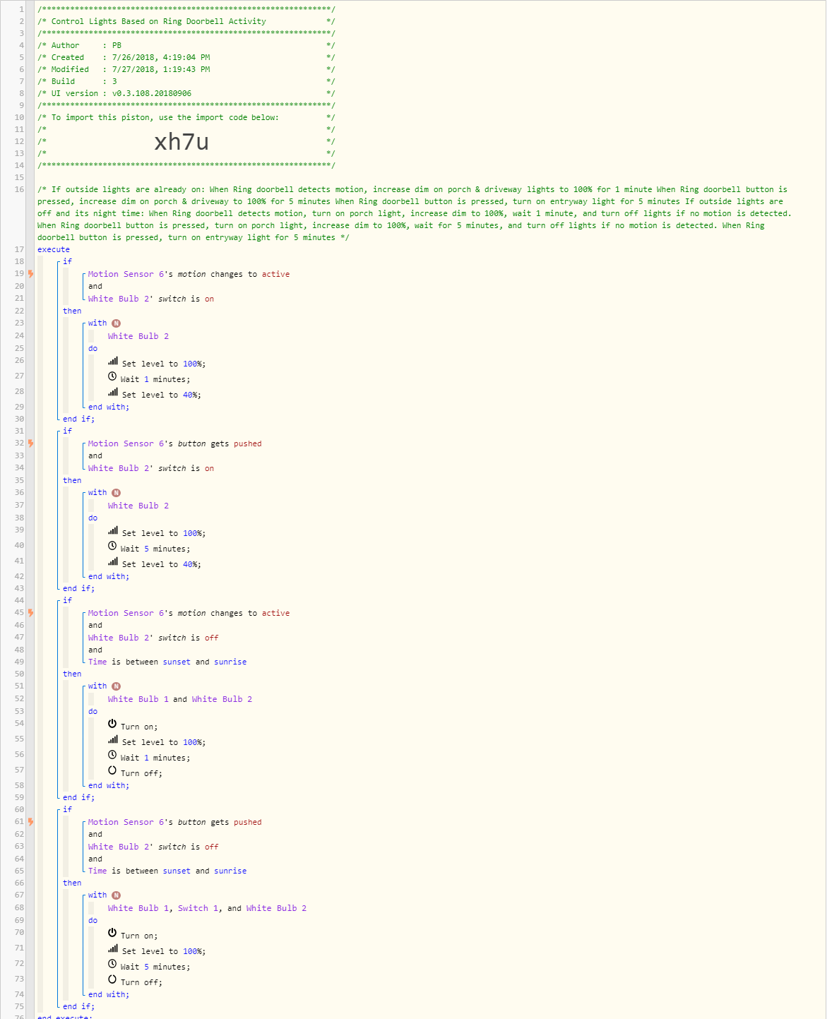Screen dimensions: 832x1019
Task: Click the description comment on line 16
Action: (415, 213)
